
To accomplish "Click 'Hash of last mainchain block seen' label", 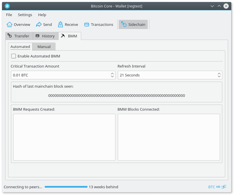I will (x=43, y=87).
